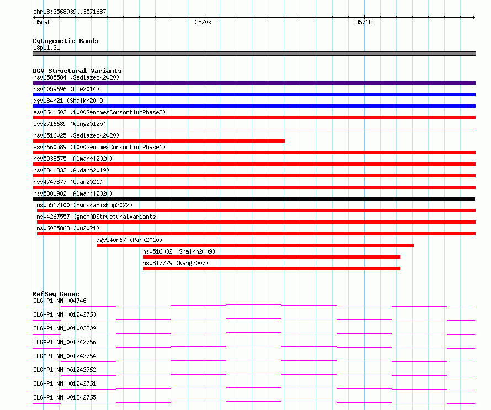Click the RefSeq Genes track title
Image resolution: width=491 pixels, height=410 pixels.
point(56,294)
